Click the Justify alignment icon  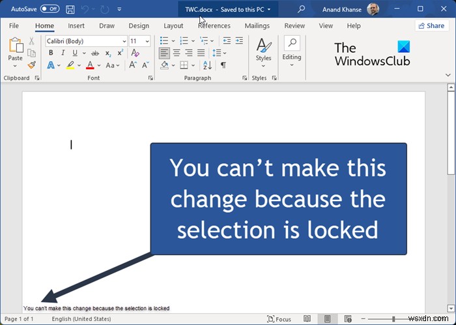click(201, 53)
